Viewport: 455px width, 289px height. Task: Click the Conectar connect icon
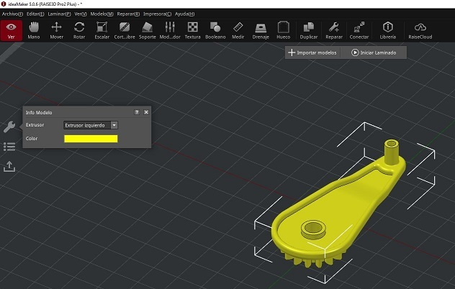tap(359, 30)
